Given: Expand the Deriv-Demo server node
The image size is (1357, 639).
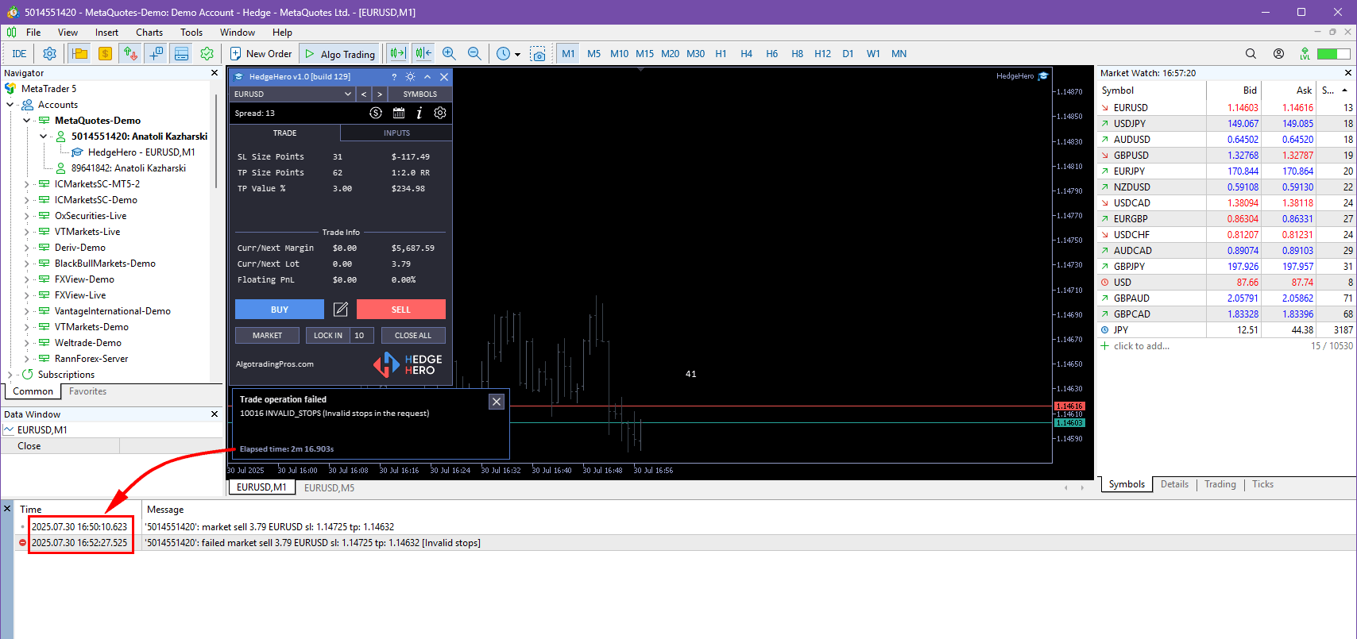Looking at the screenshot, I should pos(27,248).
